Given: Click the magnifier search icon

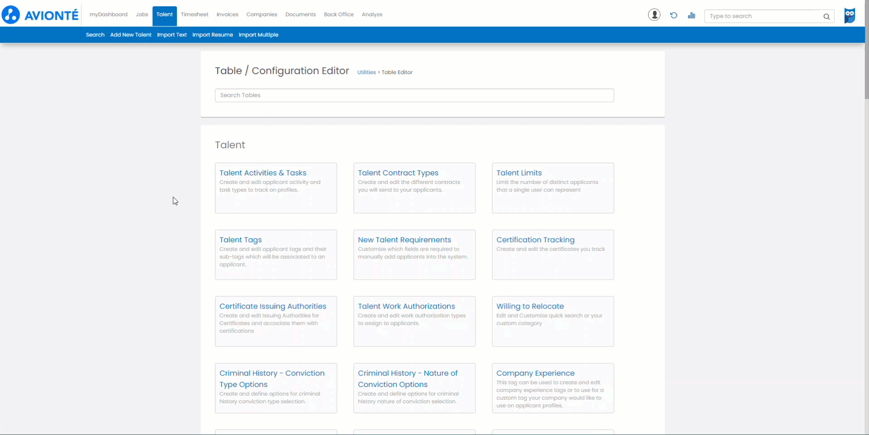Looking at the screenshot, I should click(826, 16).
